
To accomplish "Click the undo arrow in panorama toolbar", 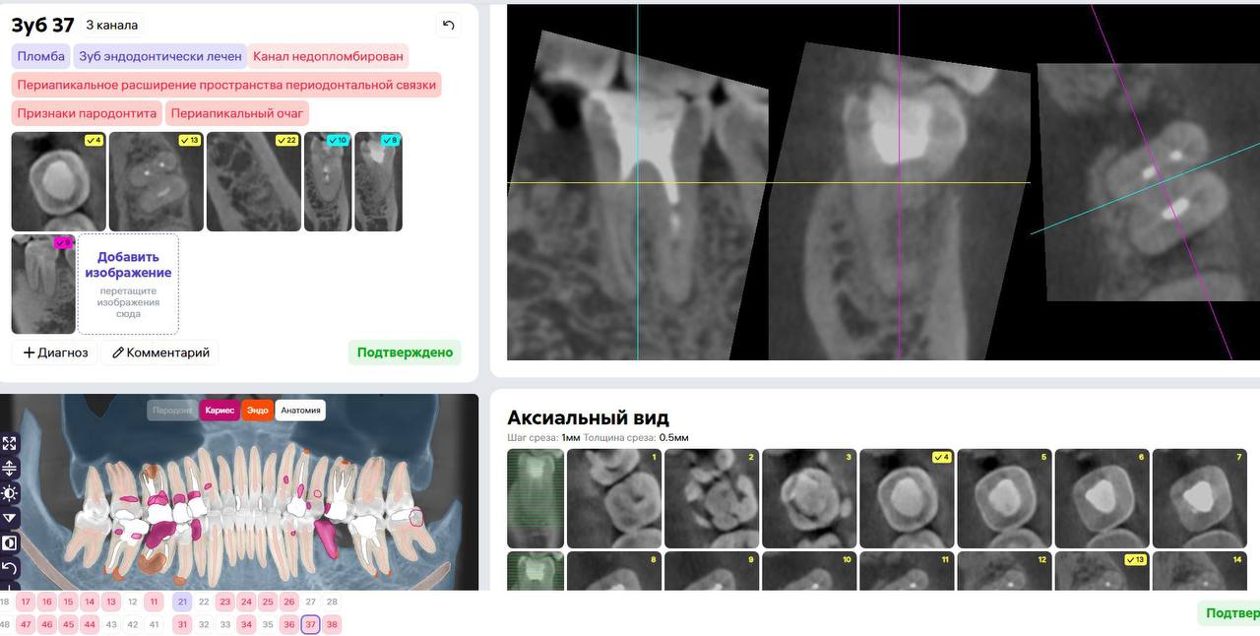I will (10, 568).
